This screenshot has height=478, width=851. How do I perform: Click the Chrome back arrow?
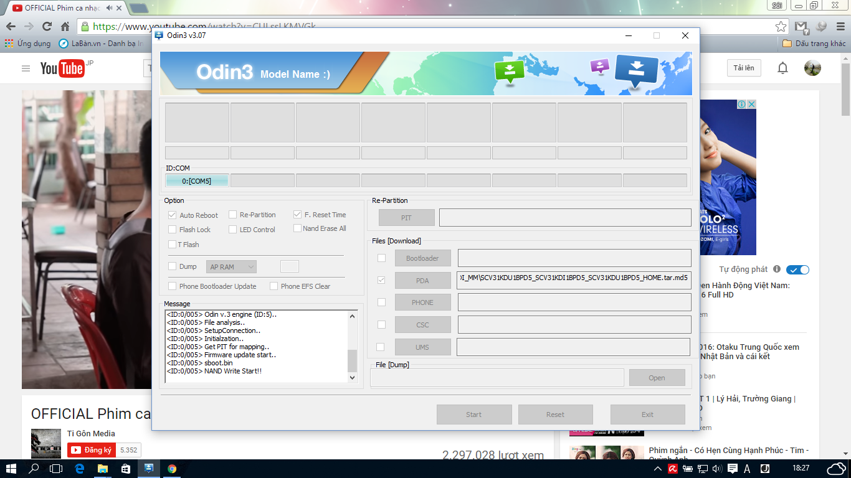[11, 27]
